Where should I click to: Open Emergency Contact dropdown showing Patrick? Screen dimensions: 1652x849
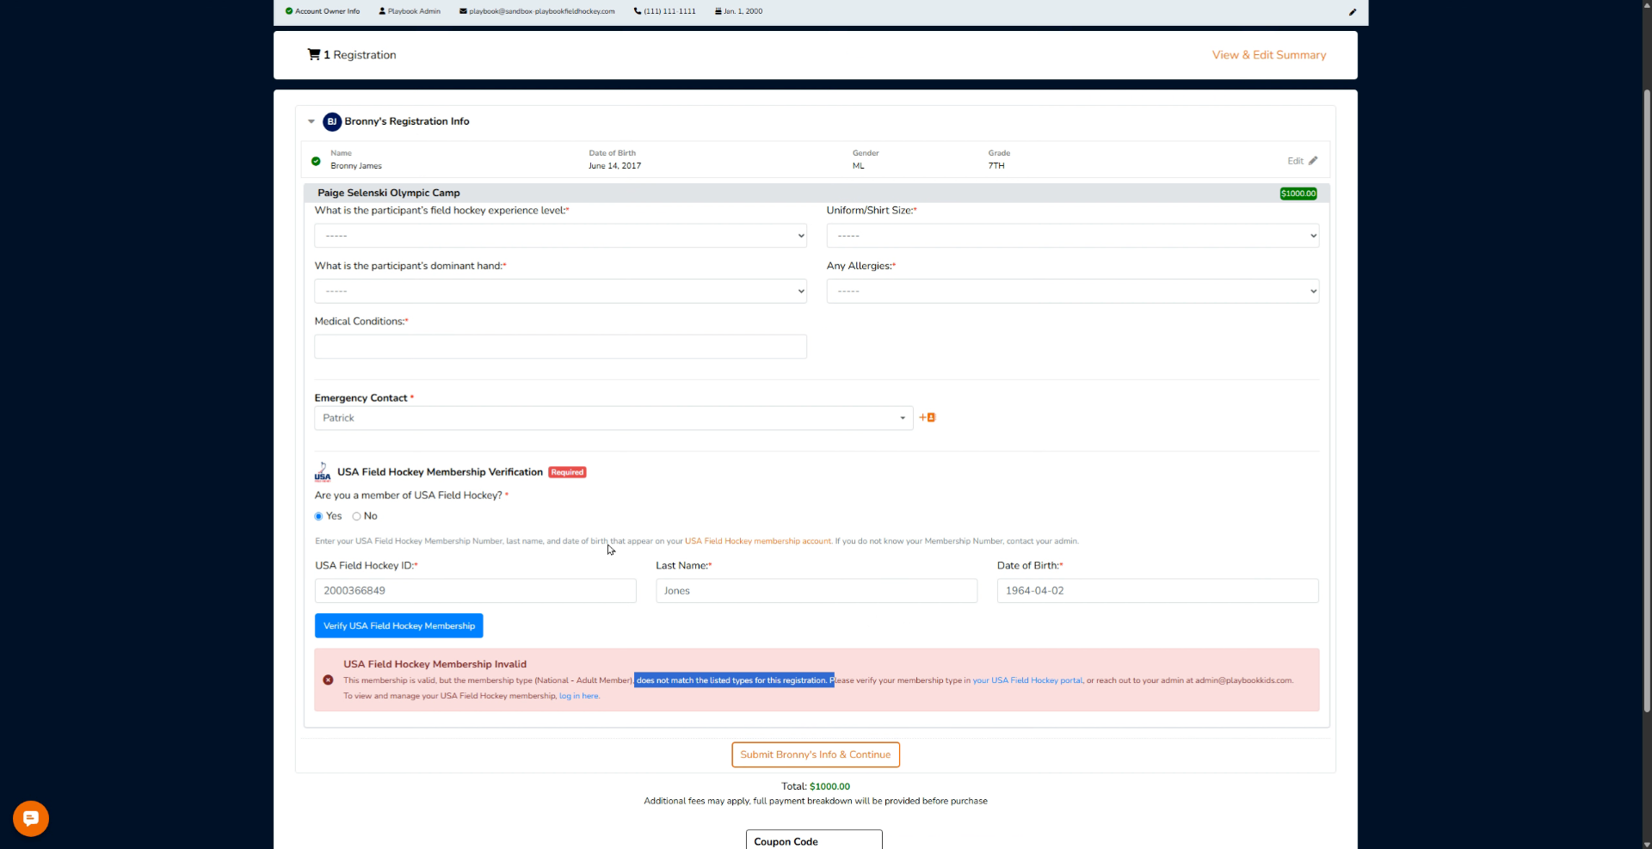tap(613, 418)
